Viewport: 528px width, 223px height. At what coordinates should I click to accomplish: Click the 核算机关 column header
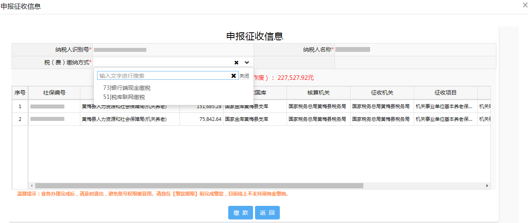pyautogui.click(x=318, y=93)
